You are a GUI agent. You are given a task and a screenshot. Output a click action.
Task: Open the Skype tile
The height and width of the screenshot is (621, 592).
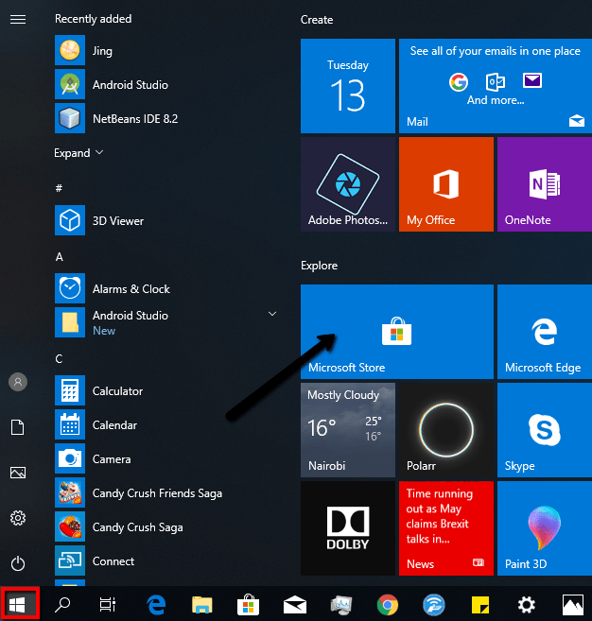(x=545, y=430)
